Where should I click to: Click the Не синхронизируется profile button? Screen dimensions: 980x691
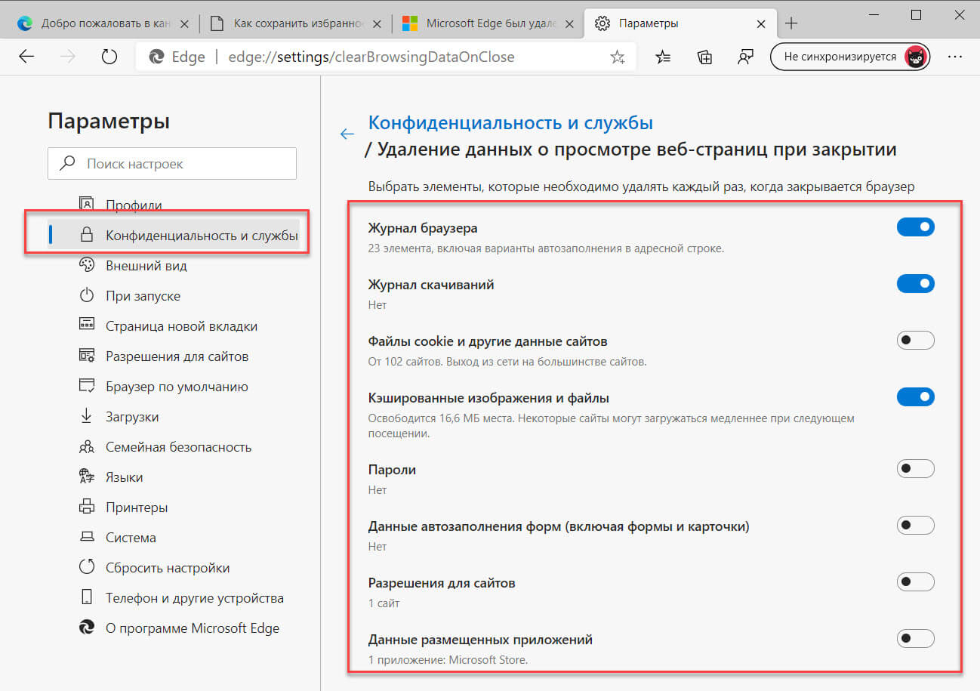click(x=850, y=57)
